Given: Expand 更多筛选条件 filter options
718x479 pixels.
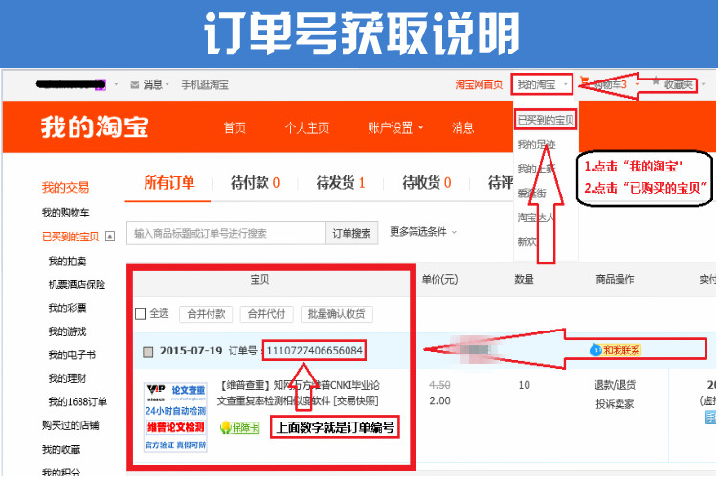Looking at the screenshot, I should (422, 232).
